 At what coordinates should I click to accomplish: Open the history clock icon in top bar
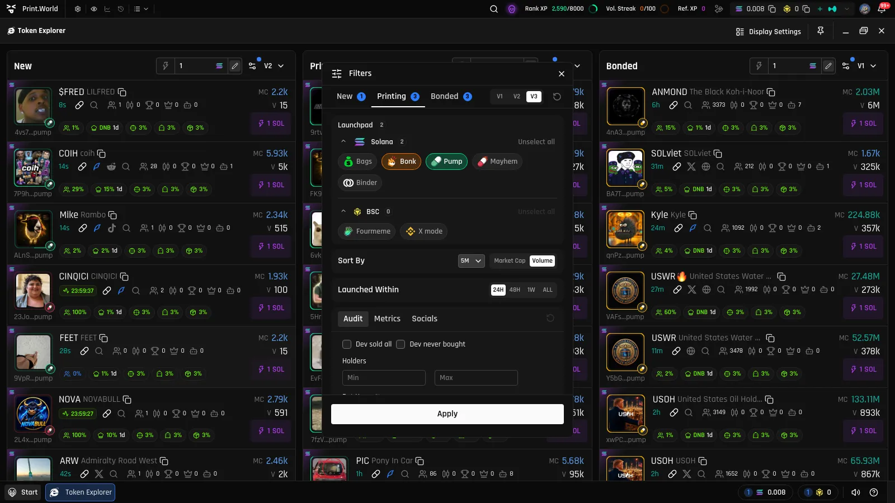click(121, 9)
